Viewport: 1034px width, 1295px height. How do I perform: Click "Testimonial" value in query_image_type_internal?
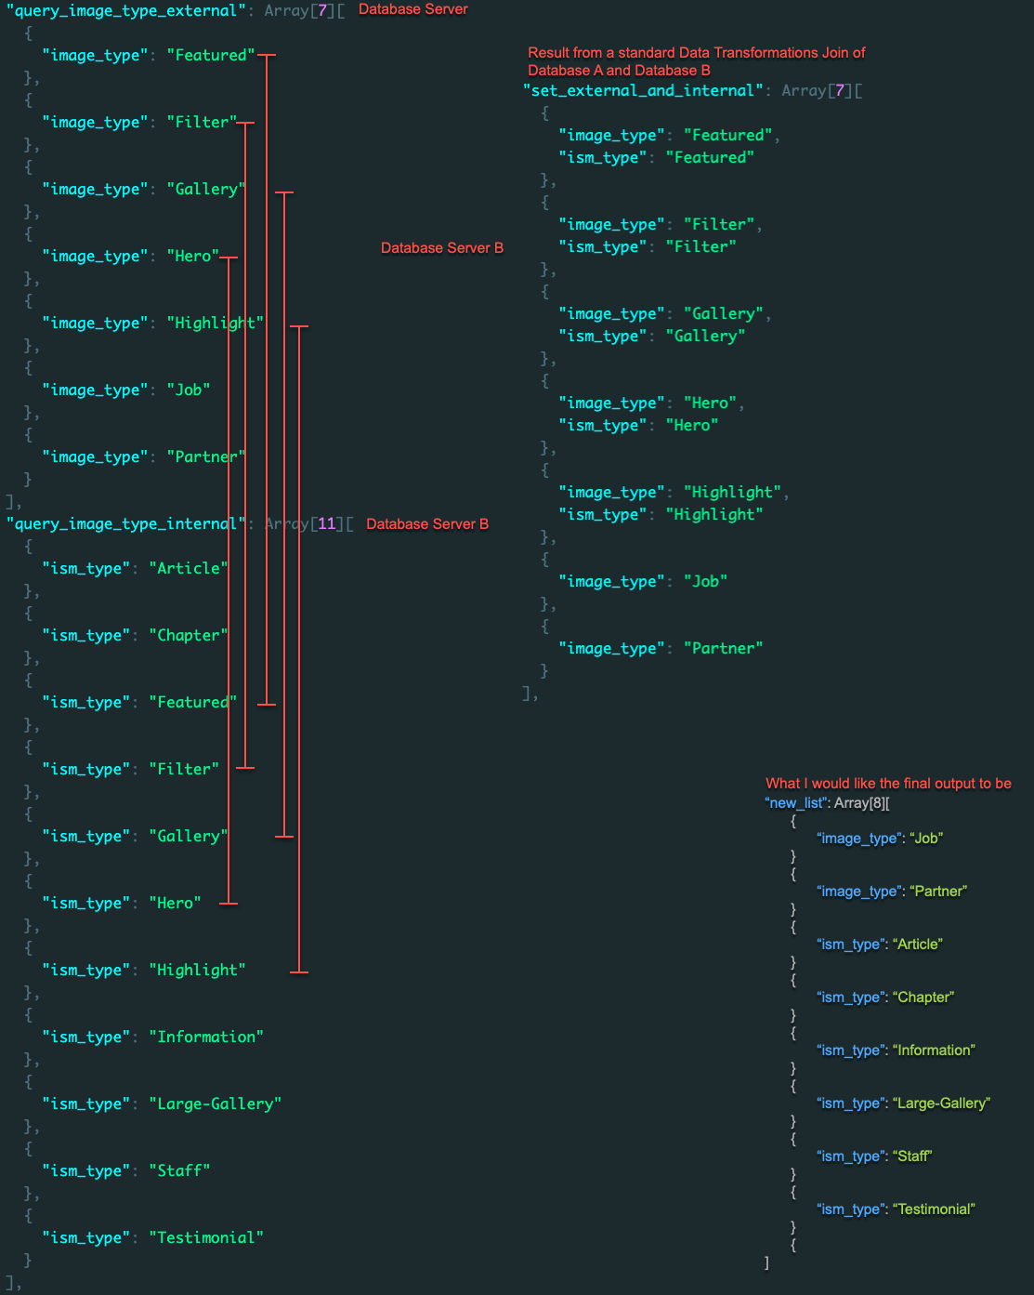pos(206,1238)
